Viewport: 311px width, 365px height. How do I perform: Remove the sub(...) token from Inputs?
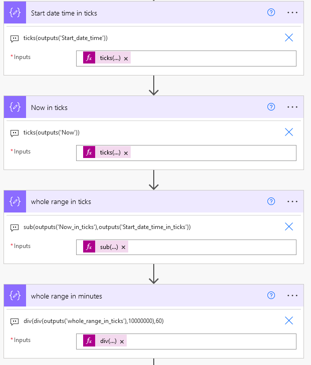123,247
